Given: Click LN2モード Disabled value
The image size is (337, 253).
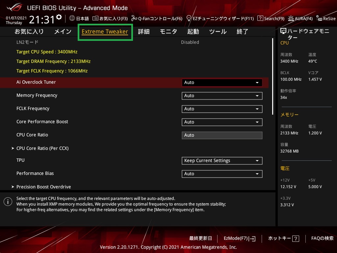Looking at the screenshot, I should tap(190, 42).
